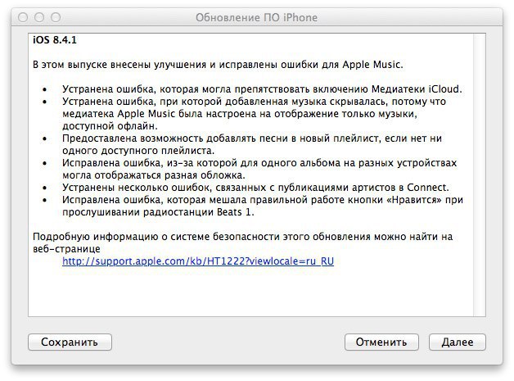Open the support.apple.com HT1222 link
Image resolution: width=514 pixels, height=381 pixels.
coord(199,261)
